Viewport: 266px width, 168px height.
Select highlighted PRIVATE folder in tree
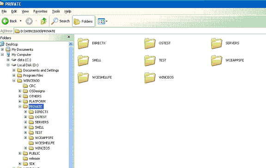tap(36, 107)
